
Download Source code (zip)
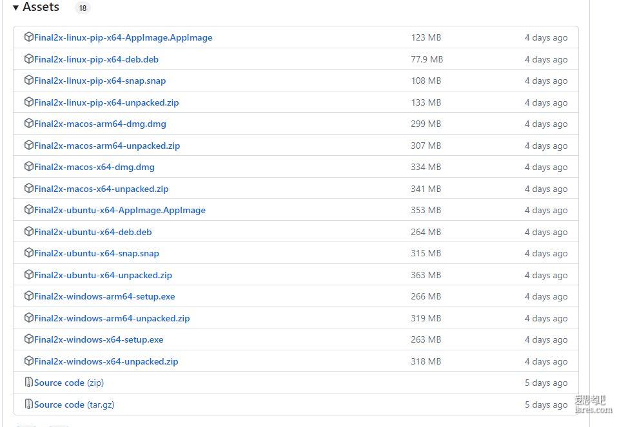[69, 383]
